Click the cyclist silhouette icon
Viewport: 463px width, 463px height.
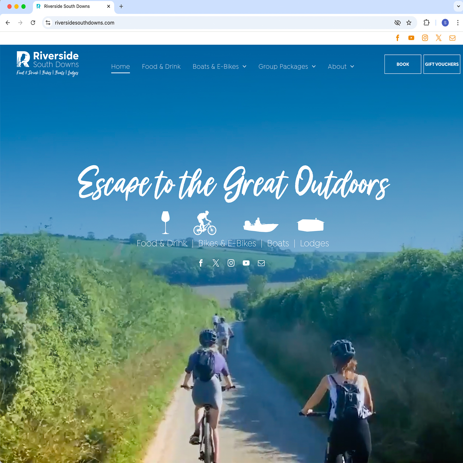tap(205, 223)
